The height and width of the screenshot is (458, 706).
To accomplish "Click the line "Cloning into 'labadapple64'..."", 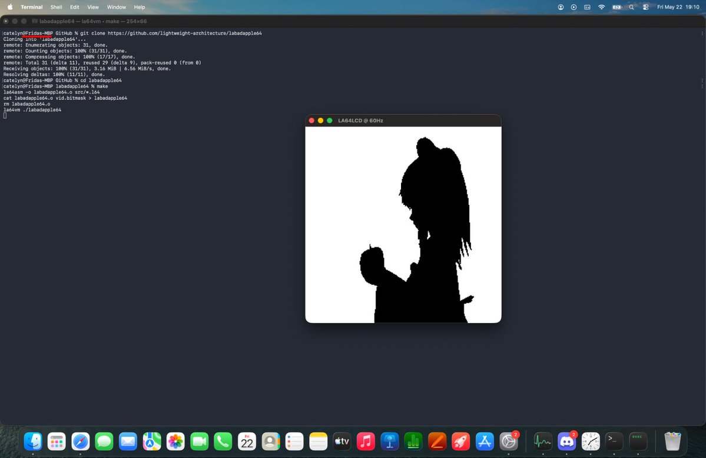I will (x=45, y=39).
